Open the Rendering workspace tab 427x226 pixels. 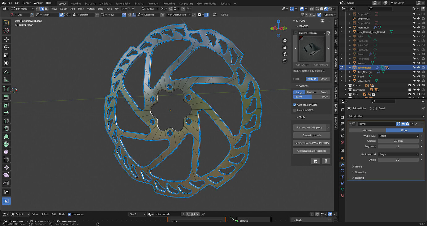(x=169, y=3)
